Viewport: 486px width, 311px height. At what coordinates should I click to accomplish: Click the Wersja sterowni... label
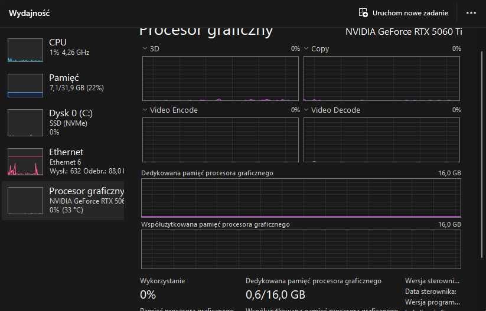point(432,281)
